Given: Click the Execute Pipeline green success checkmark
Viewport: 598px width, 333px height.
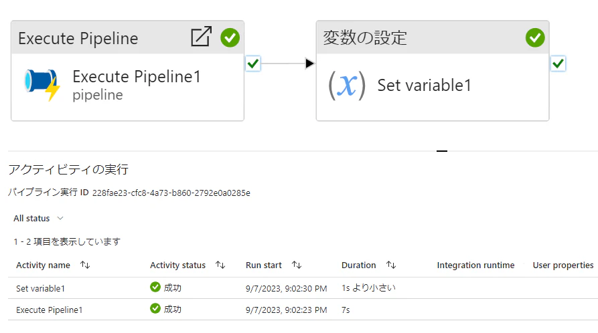Looking at the screenshot, I should [230, 37].
